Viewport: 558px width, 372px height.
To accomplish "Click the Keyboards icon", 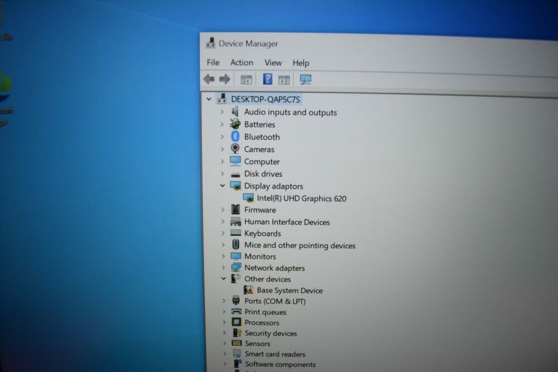I will coord(235,233).
